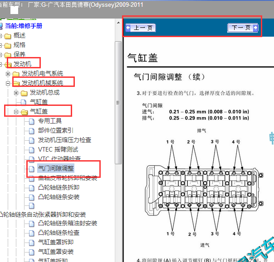274x262 pixels.
Task: Click the 气缸盖罩安装 document icon
Action: click(31, 252)
